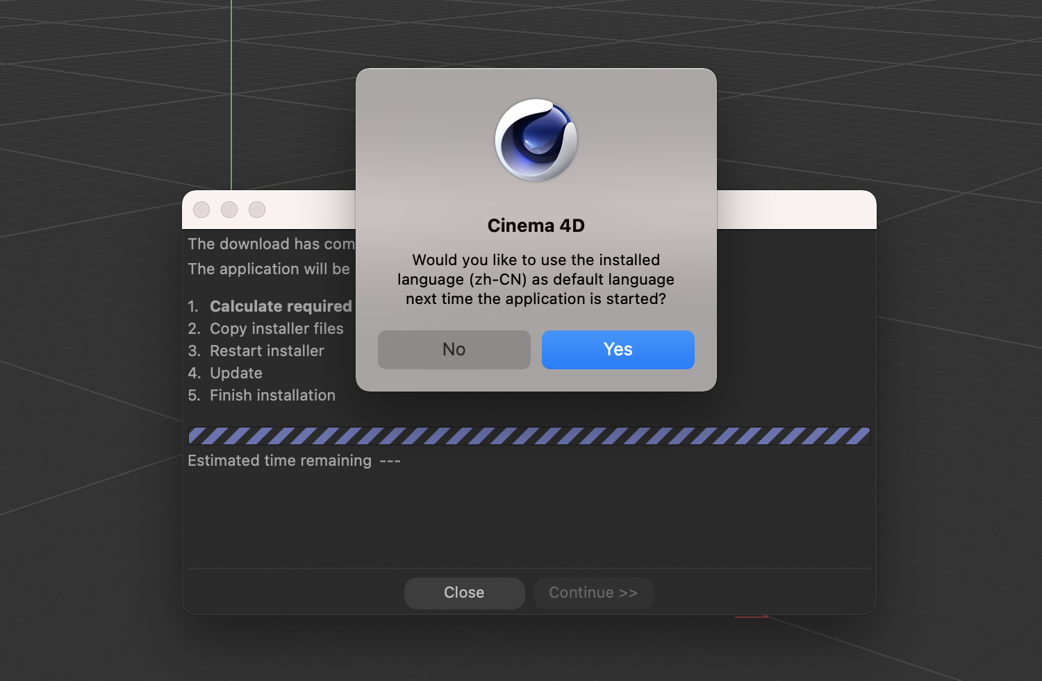Click 'The application will be' text line
Screen dimensions: 1042x681
269,269
